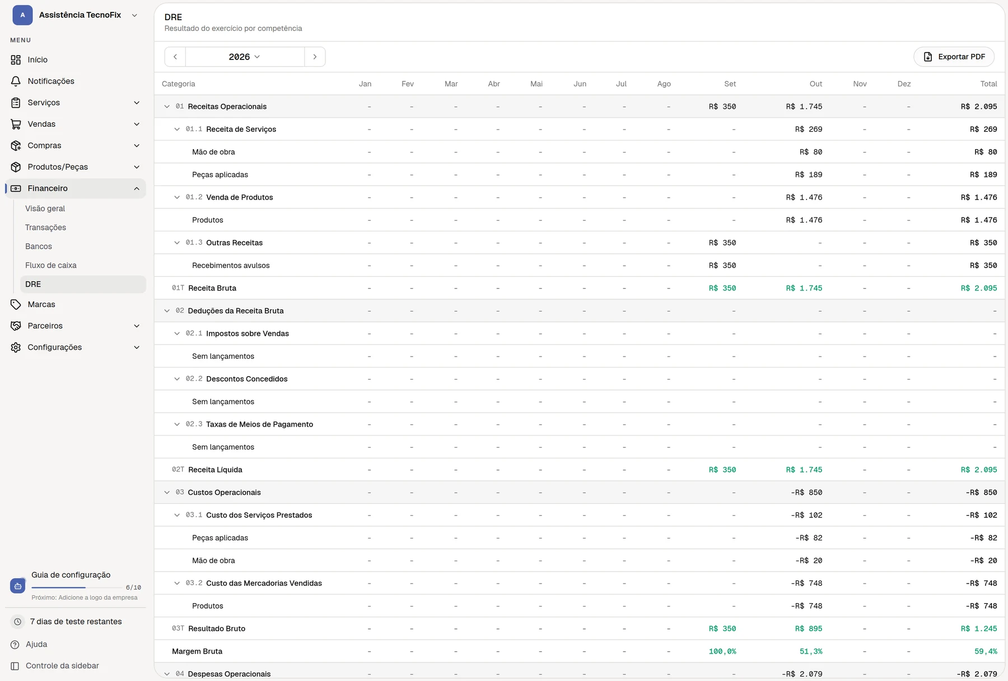1008x681 pixels.
Task: Click the Out column header
Action: pos(816,84)
